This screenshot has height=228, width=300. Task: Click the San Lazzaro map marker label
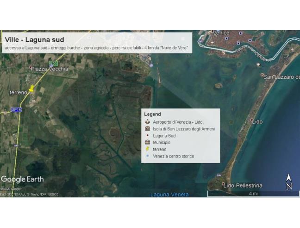(x=281, y=76)
